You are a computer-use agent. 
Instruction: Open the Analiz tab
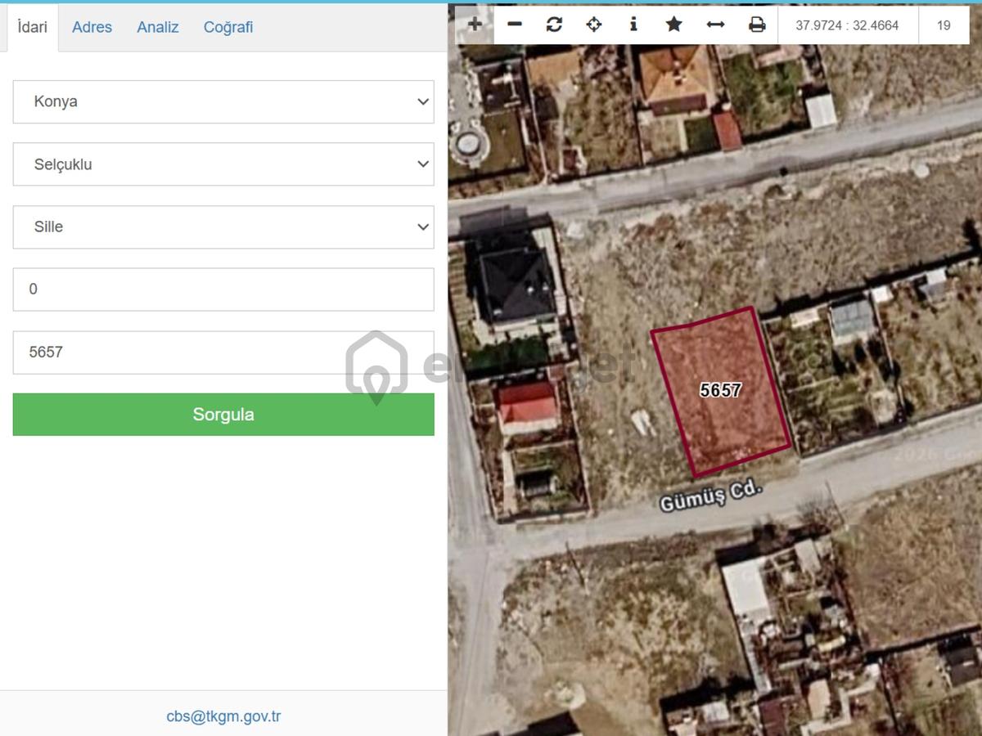click(158, 27)
